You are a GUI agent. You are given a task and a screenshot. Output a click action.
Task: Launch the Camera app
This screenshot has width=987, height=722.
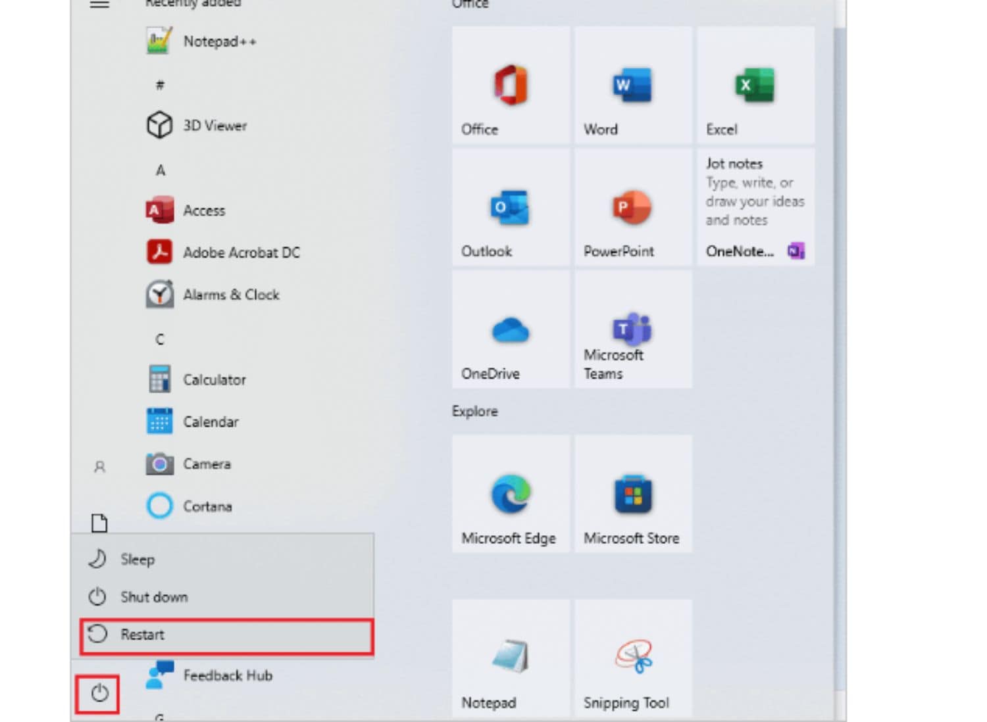click(x=189, y=464)
